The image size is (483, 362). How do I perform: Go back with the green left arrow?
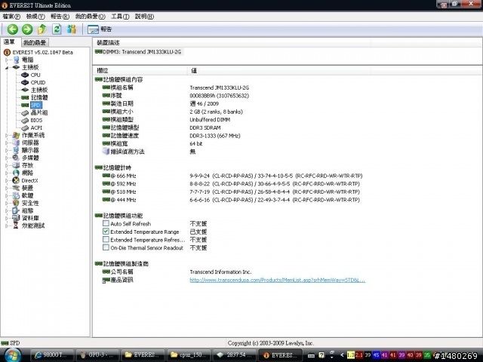pos(13,29)
